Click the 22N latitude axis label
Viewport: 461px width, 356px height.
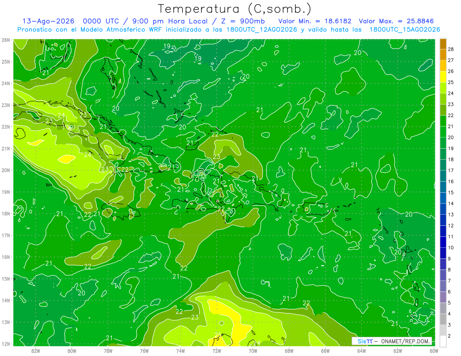[6, 127]
